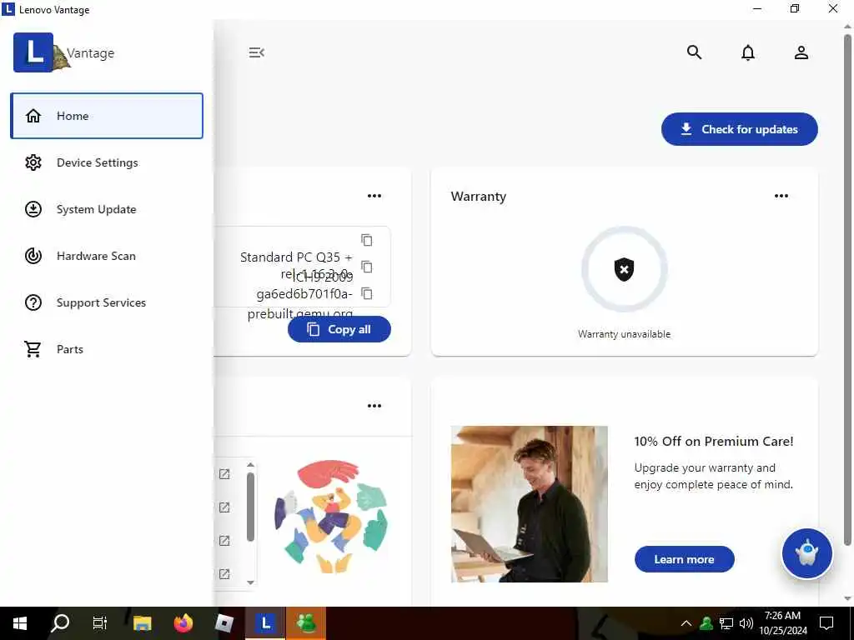Open File Explorer from taskbar
854x640 pixels.
[142, 623]
